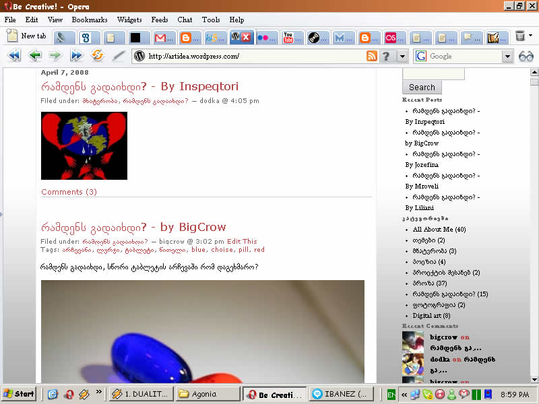Switch to the YouTube tab

coord(292,38)
